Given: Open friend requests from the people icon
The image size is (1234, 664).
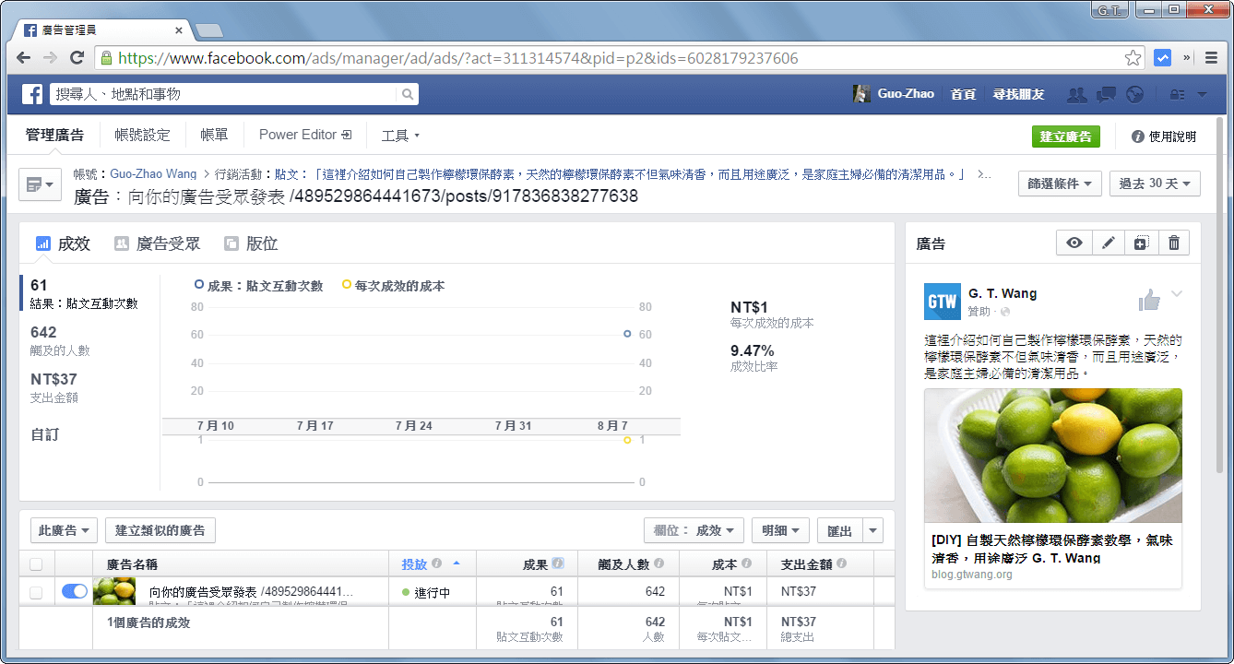Looking at the screenshot, I should [1076, 93].
